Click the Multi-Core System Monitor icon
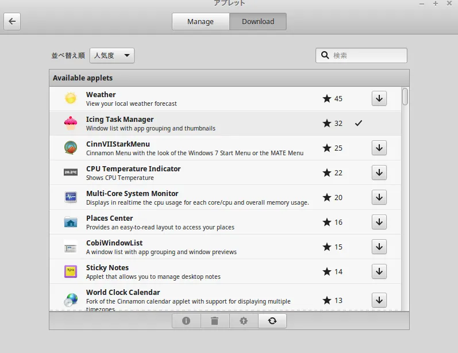 click(x=71, y=197)
